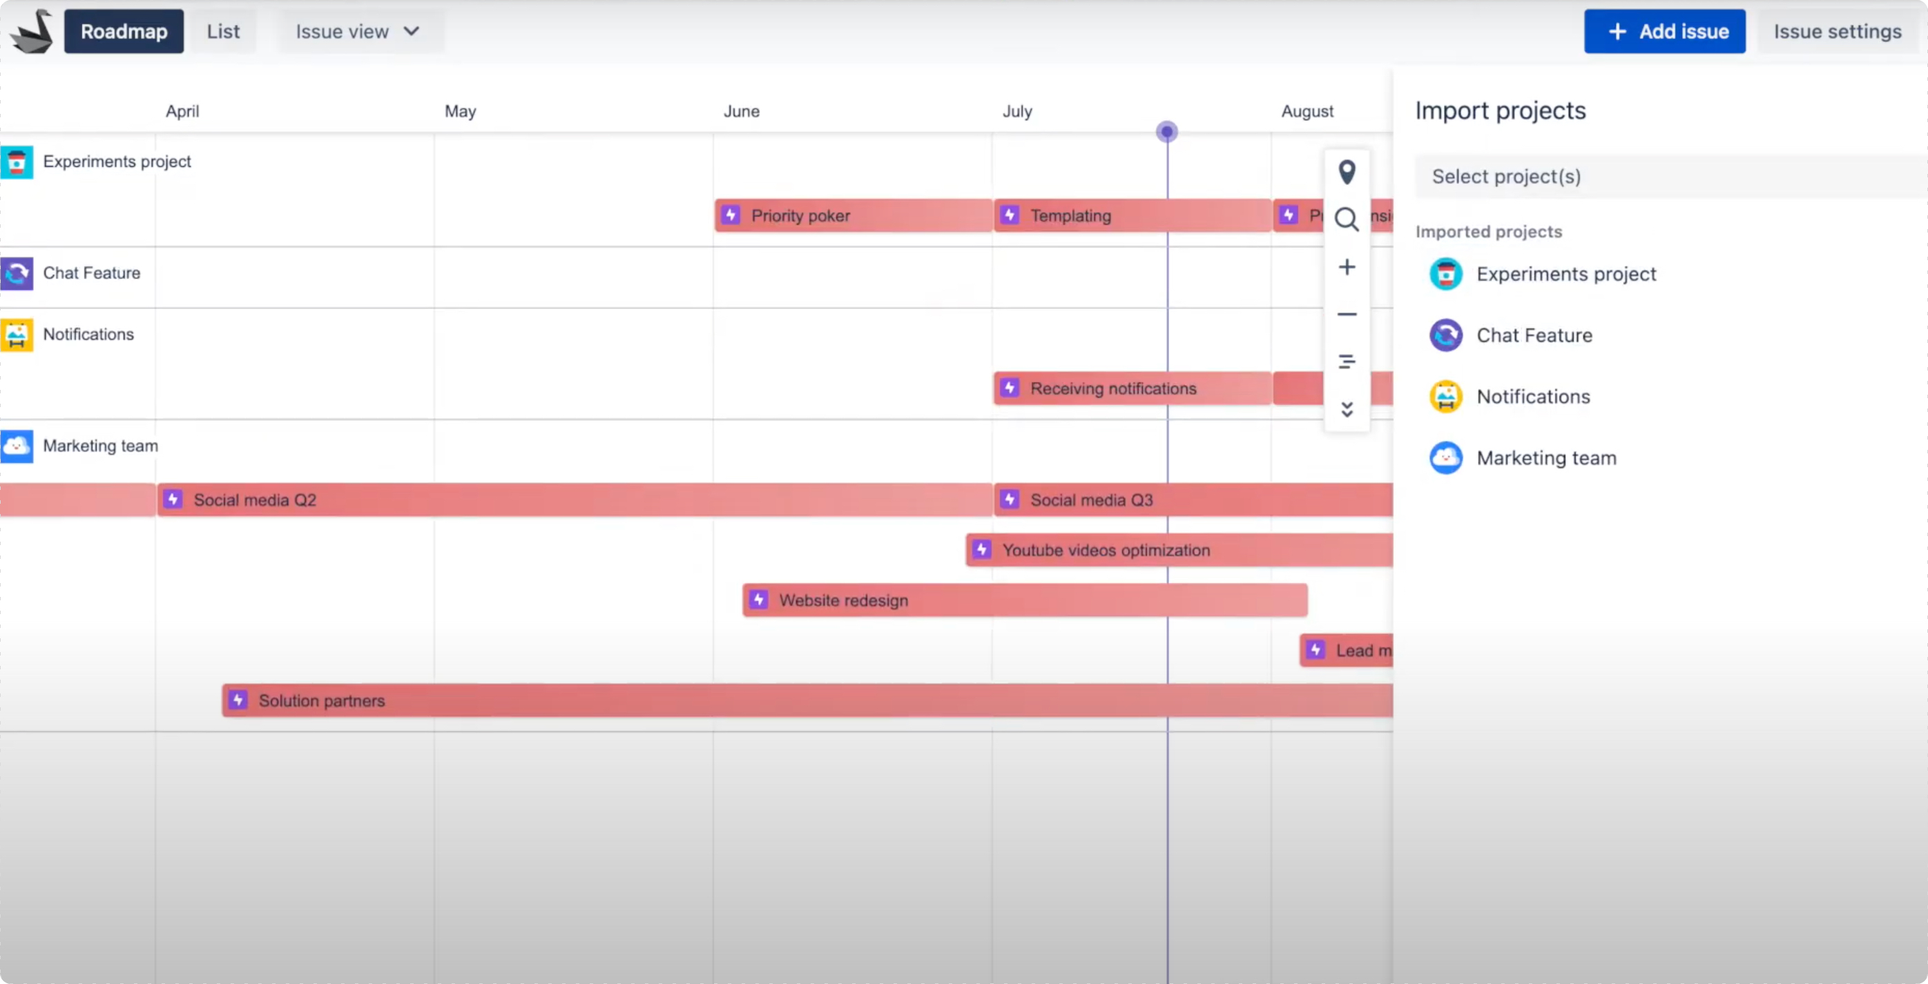Click the Lead m epic bar

click(1346, 651)
